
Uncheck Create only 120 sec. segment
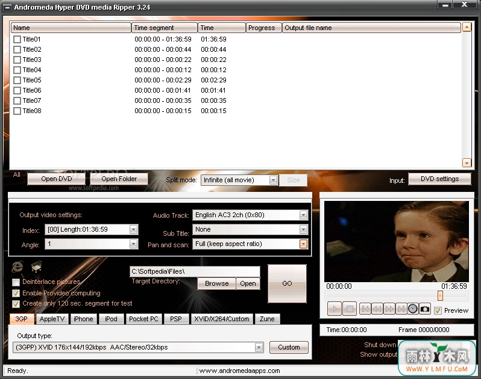tap(16, 304)
